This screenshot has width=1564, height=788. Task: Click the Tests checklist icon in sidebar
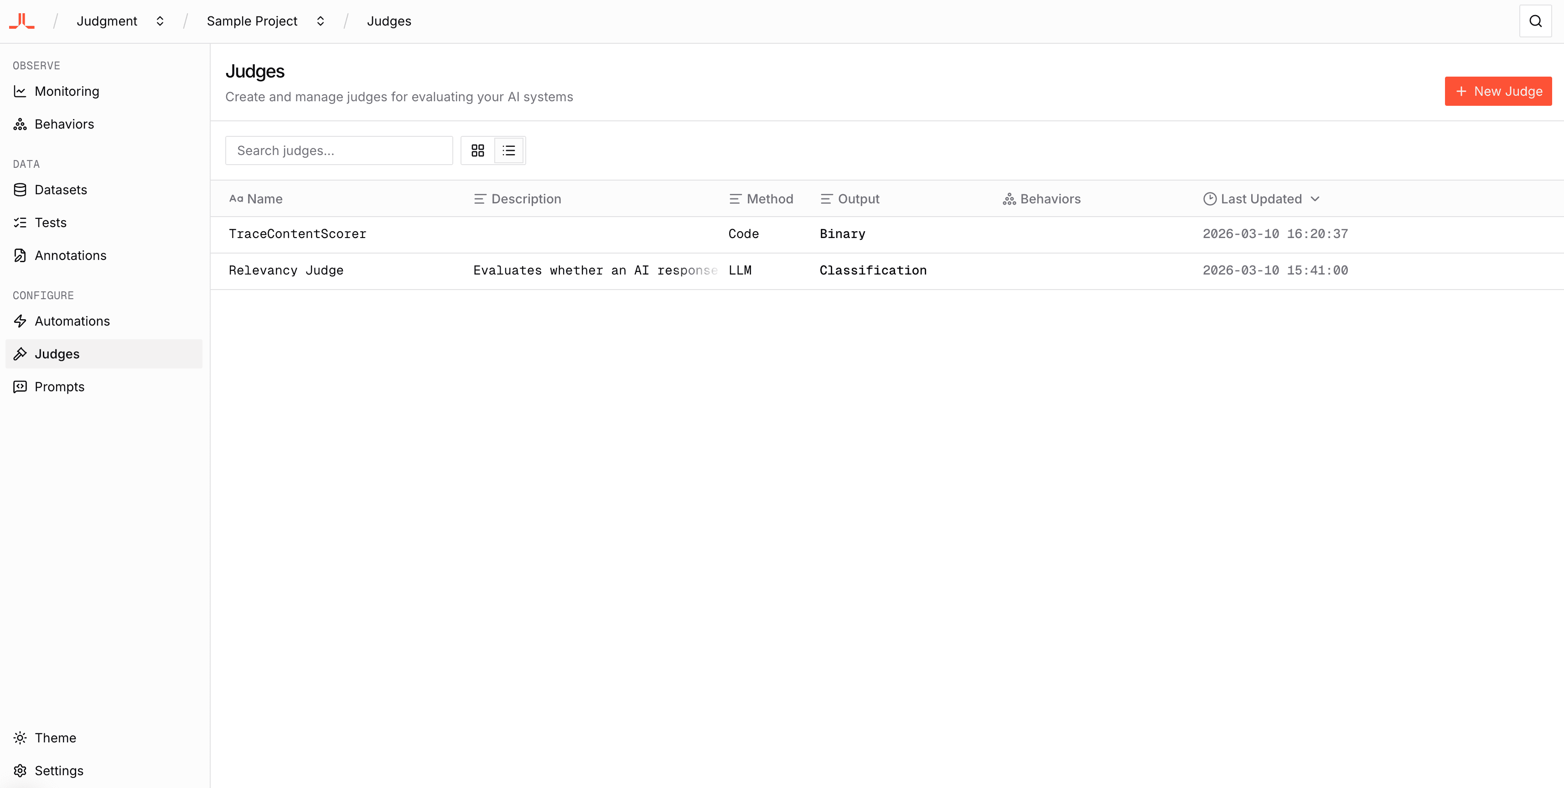click(20, 222)
